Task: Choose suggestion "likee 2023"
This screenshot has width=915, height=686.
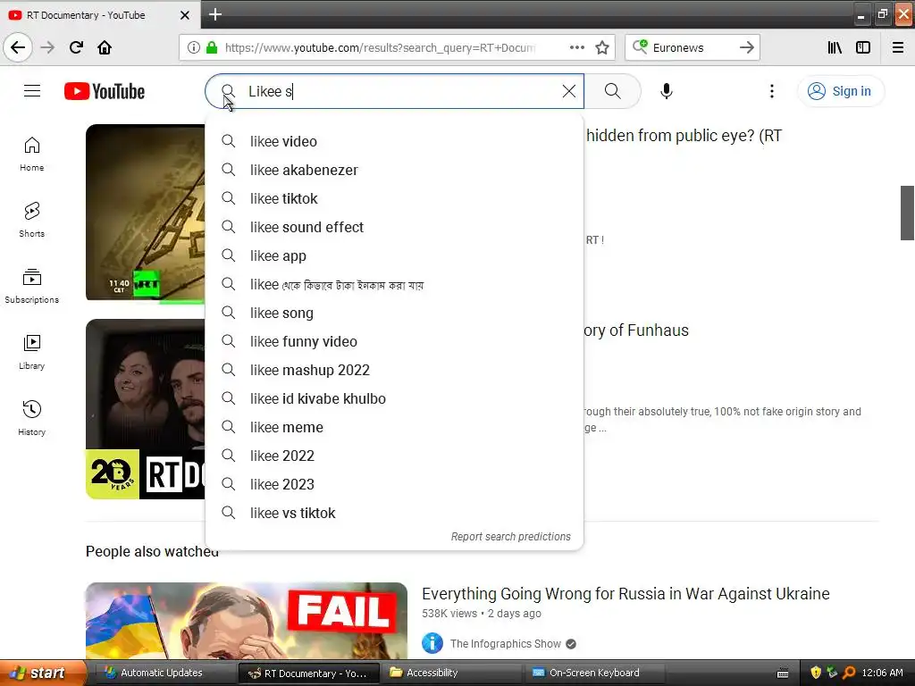Action: (394, 484)
